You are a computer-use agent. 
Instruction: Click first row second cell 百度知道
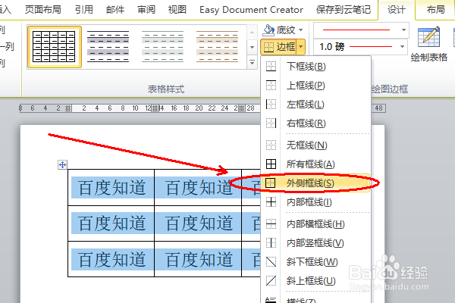point(199,188)
